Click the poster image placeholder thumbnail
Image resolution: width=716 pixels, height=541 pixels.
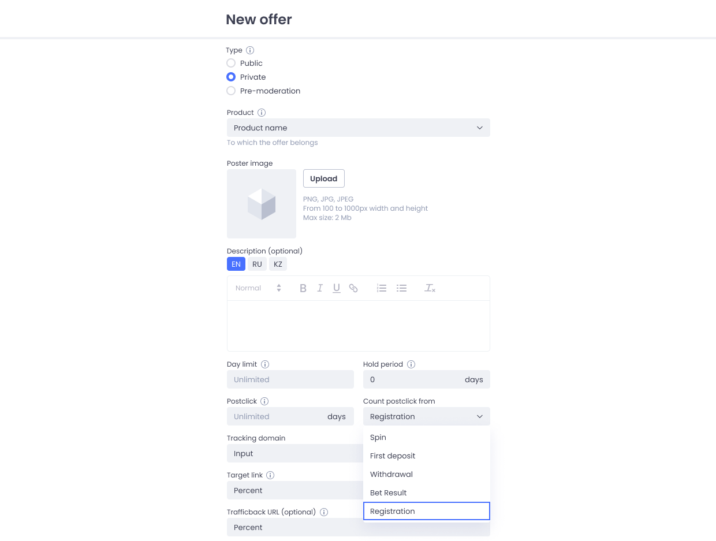261,204
